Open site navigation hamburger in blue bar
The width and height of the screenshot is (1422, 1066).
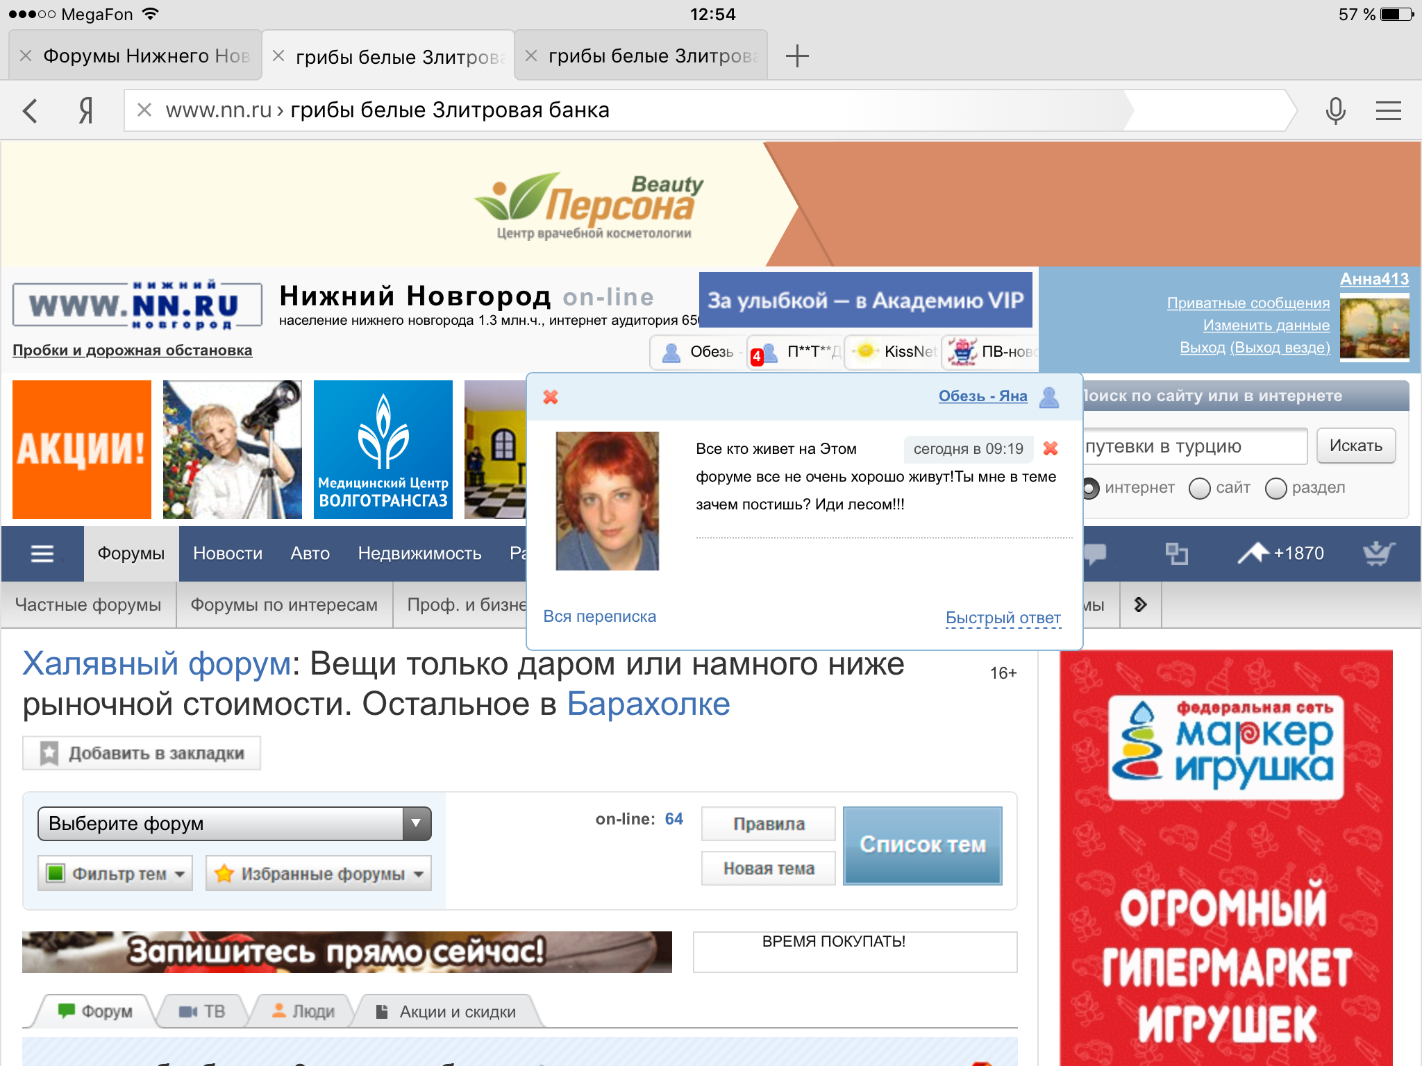[42, 553]
